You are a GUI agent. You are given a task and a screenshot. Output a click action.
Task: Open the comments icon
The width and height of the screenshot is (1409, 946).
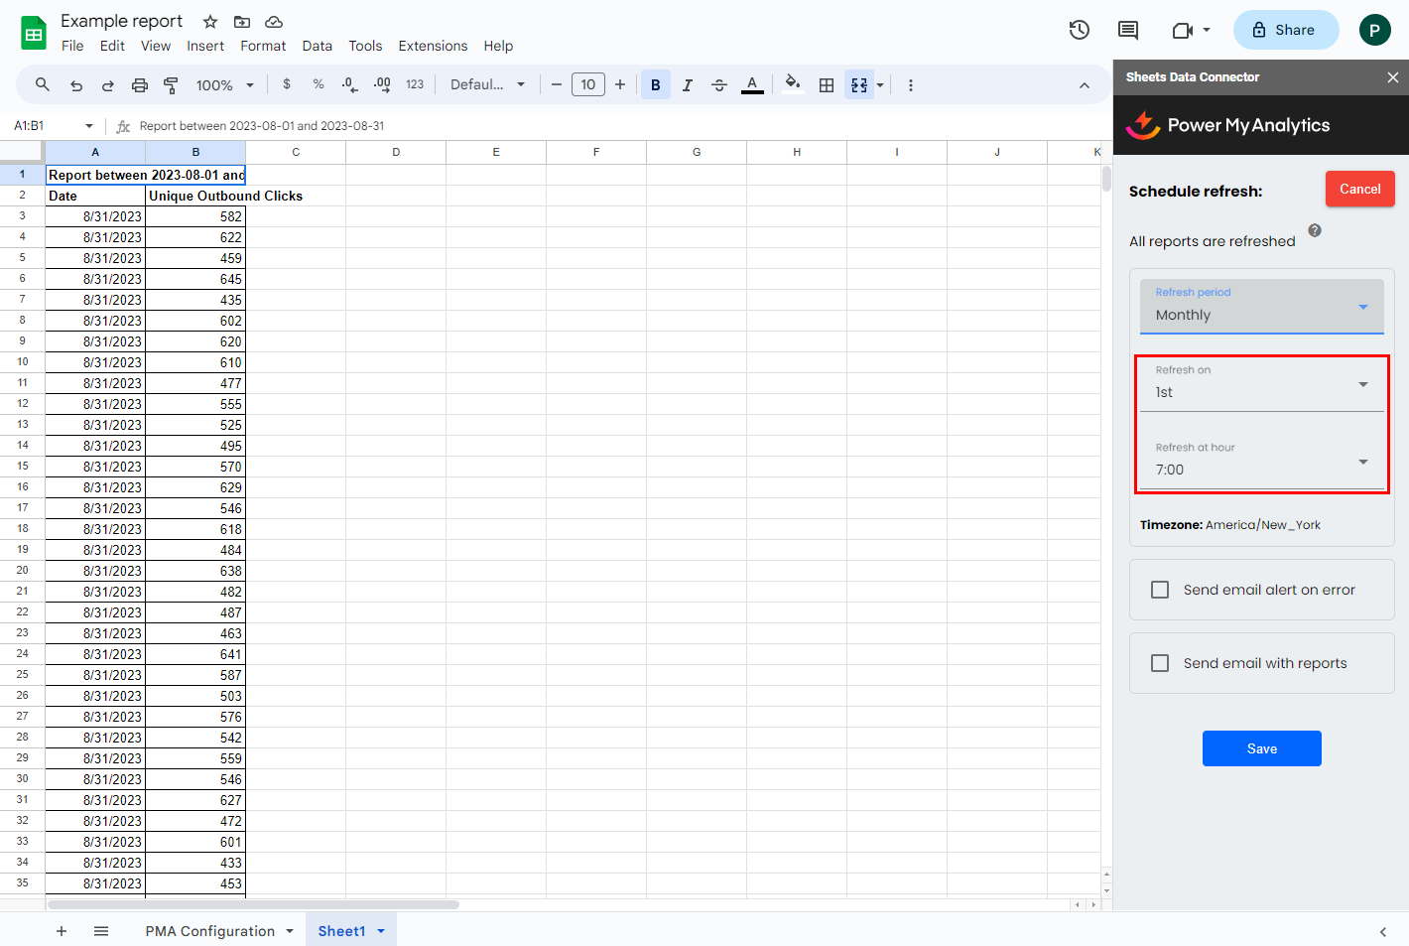[x=1128, y=30]
